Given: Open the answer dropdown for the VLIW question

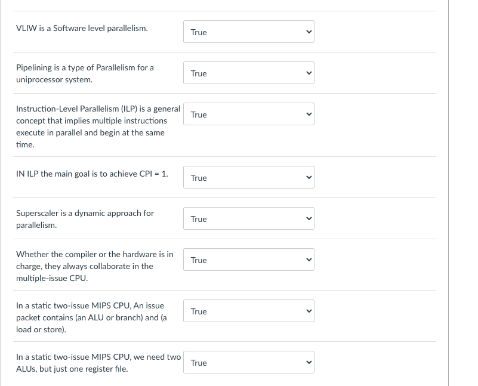Looking at the screenshot, I should pyautogui.click(x=249, y=32).
